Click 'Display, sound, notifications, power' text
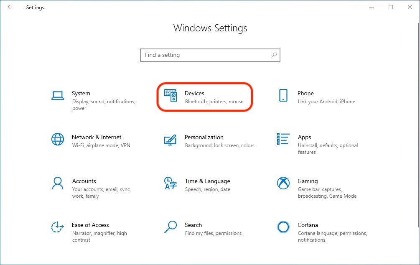Screen dimensions: 420x265 point(104,105)
